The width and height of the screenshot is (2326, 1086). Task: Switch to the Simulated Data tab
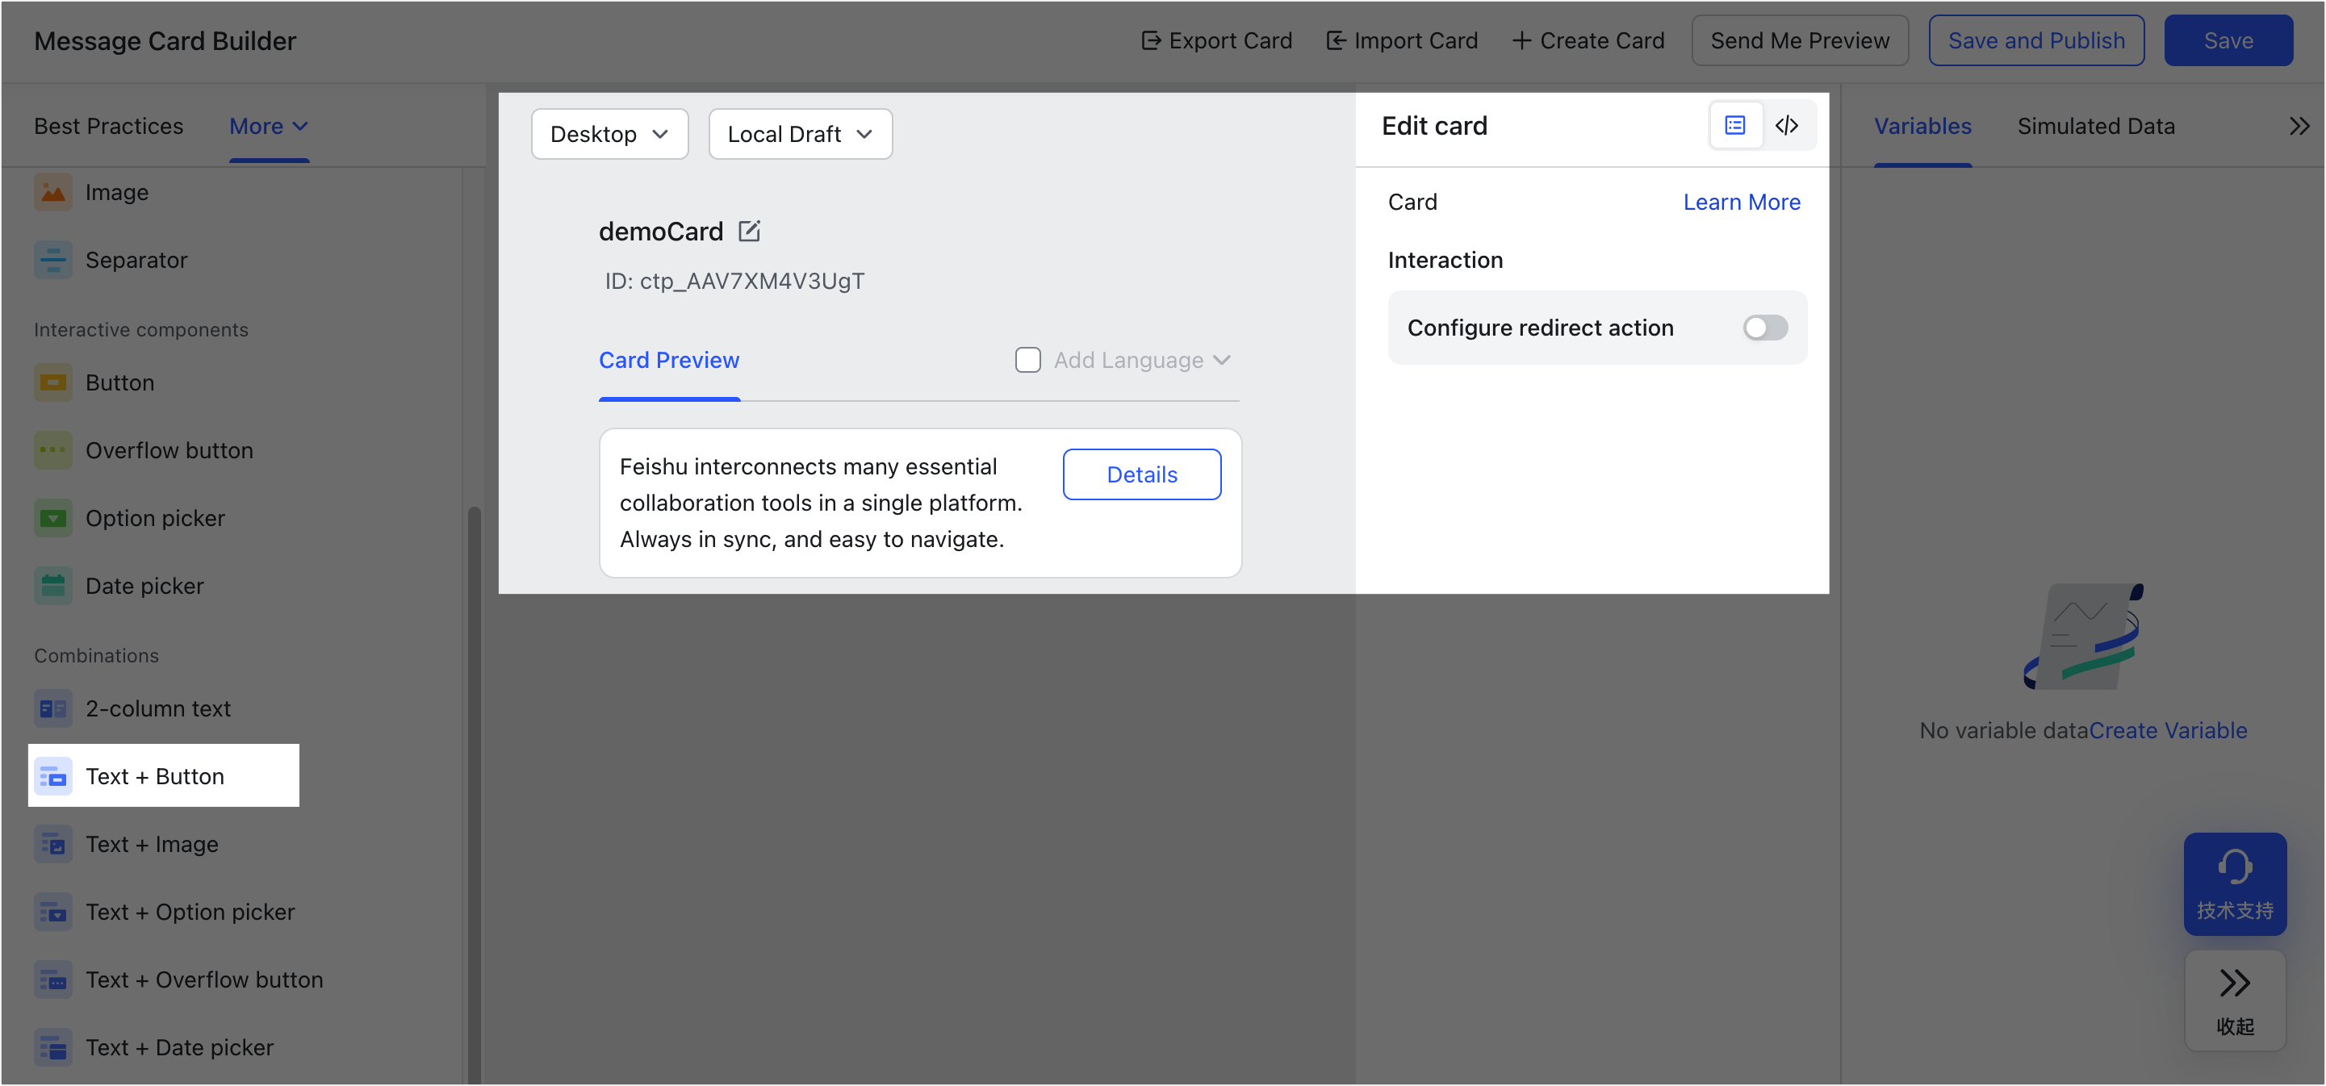[2095, 127]
